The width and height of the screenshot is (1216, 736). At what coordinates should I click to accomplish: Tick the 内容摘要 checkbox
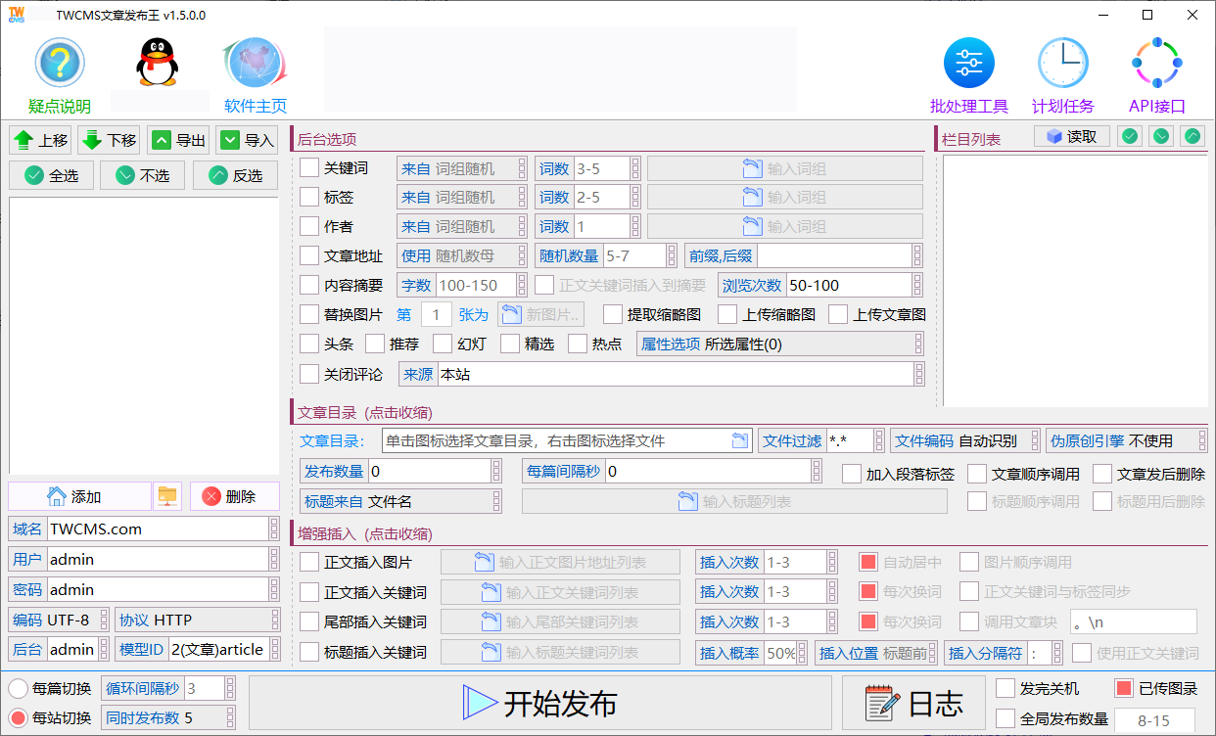(309, 286)
